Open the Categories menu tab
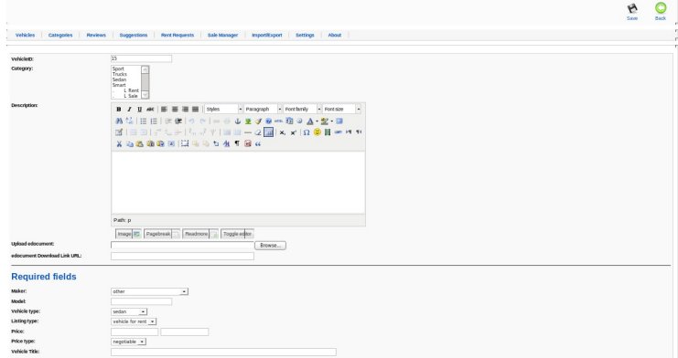 [60, 35]
